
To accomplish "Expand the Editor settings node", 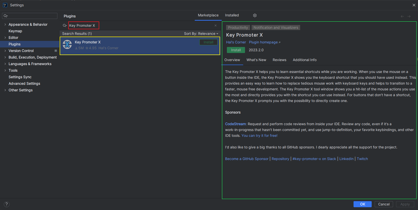I will (5, 38).
